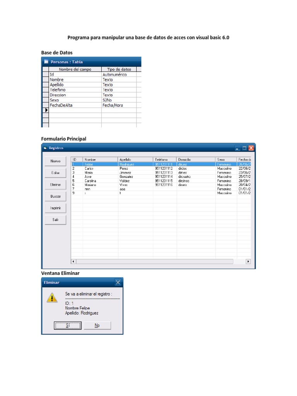Click the Imprimir button
Image resolution: width=297 pixels, height=396 pixels.
55,208
